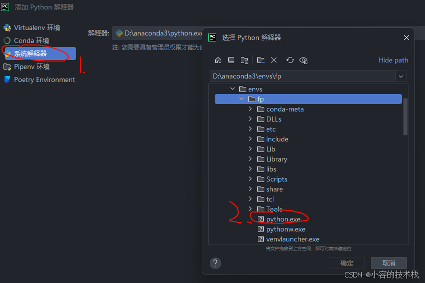Close the interpreter chooser dialog
The width and height of the screenshot is (425, 283).
(x=406, y=37)
